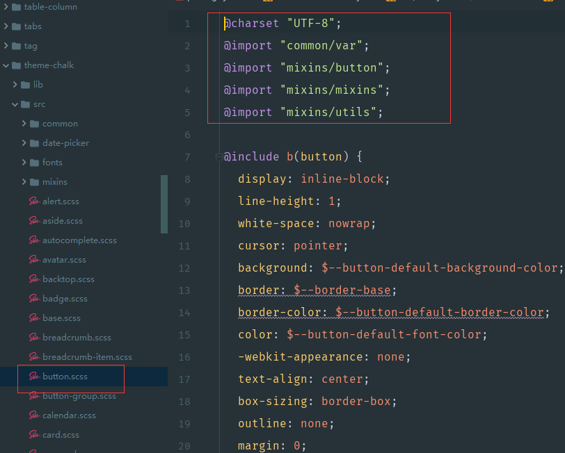565x453 pixels.
Task: Click the date-picker folder icon
Action: 34,143
